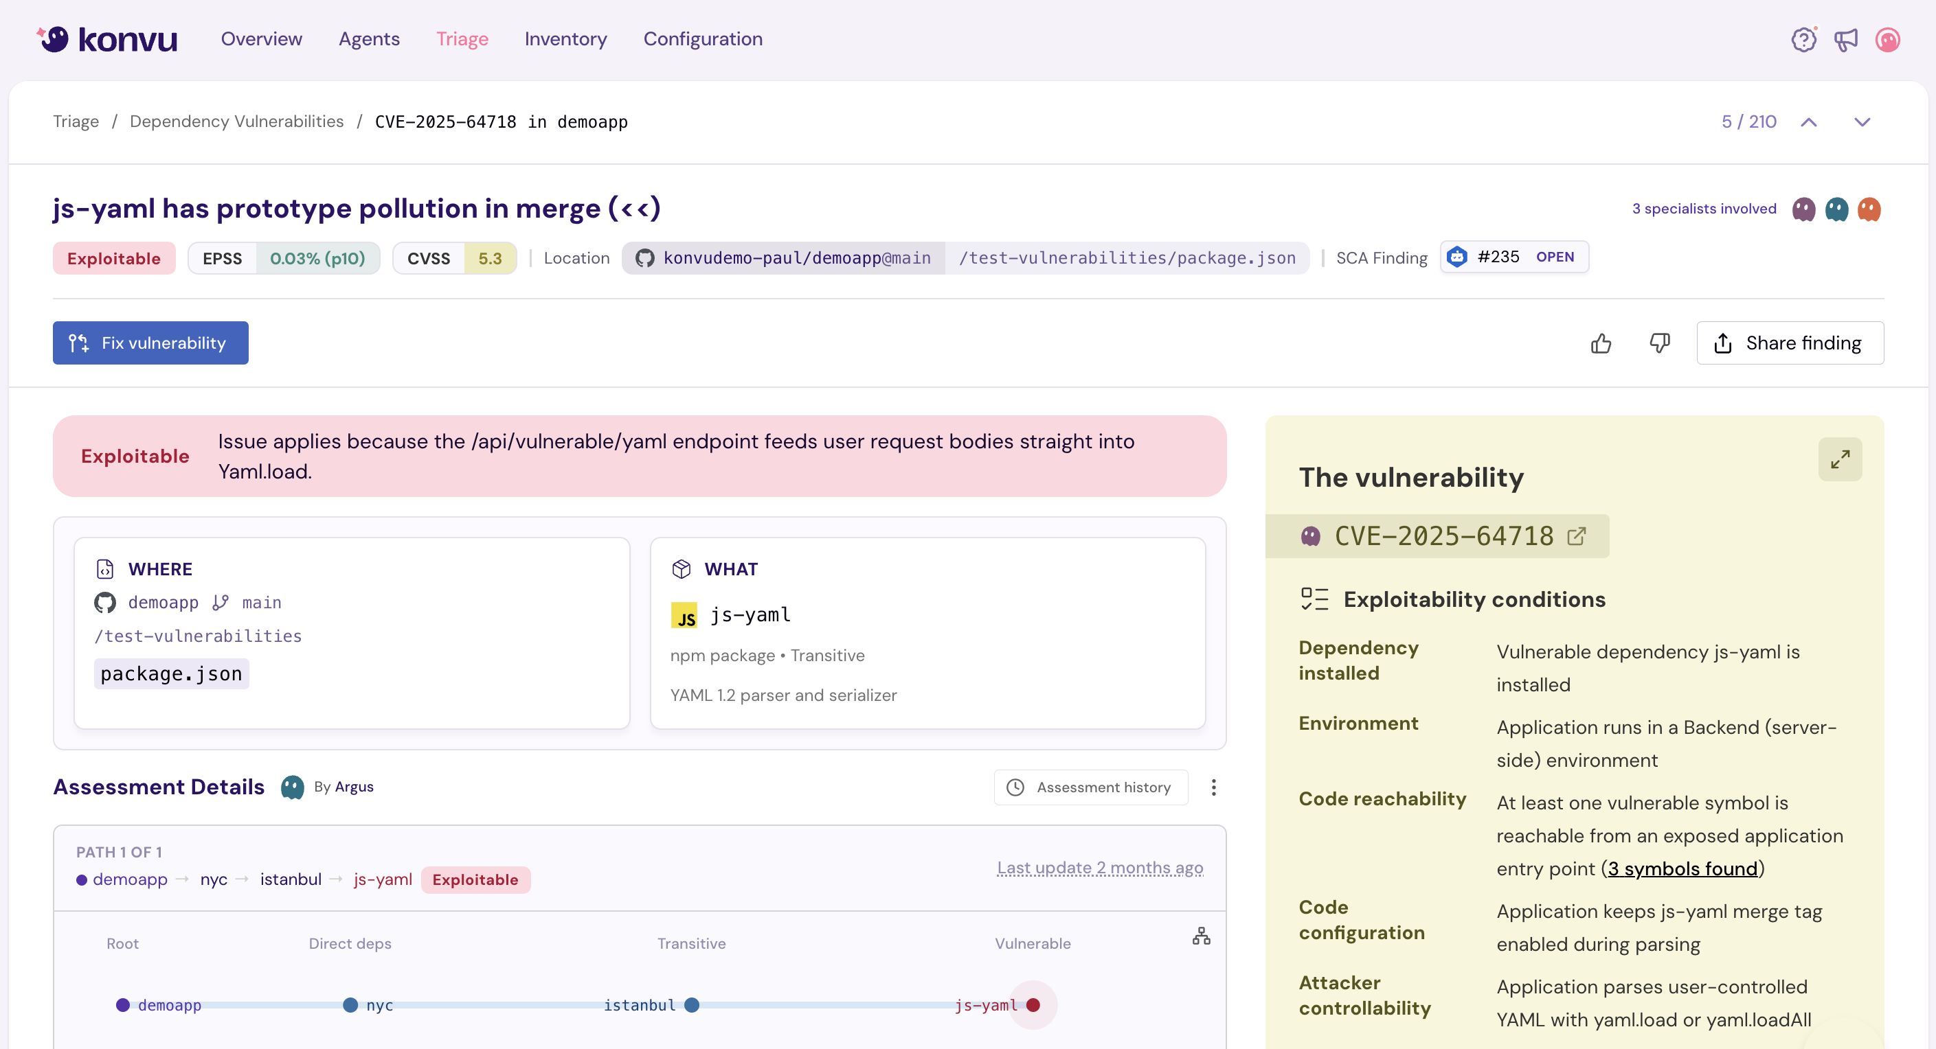Open the Configuration tab

click(x=703, y=39)
